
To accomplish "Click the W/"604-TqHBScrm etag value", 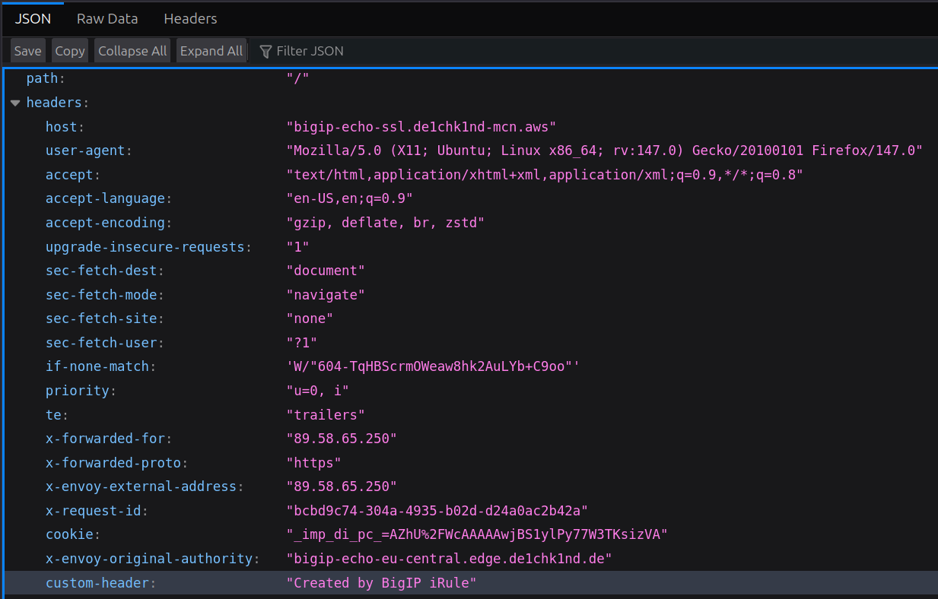I will (x=433, y=366).
